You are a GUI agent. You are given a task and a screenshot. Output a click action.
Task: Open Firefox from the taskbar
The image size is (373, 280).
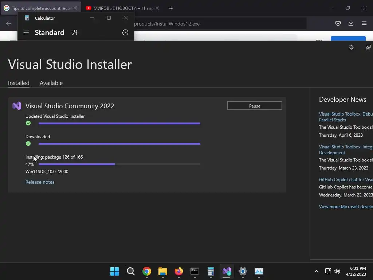178,271
